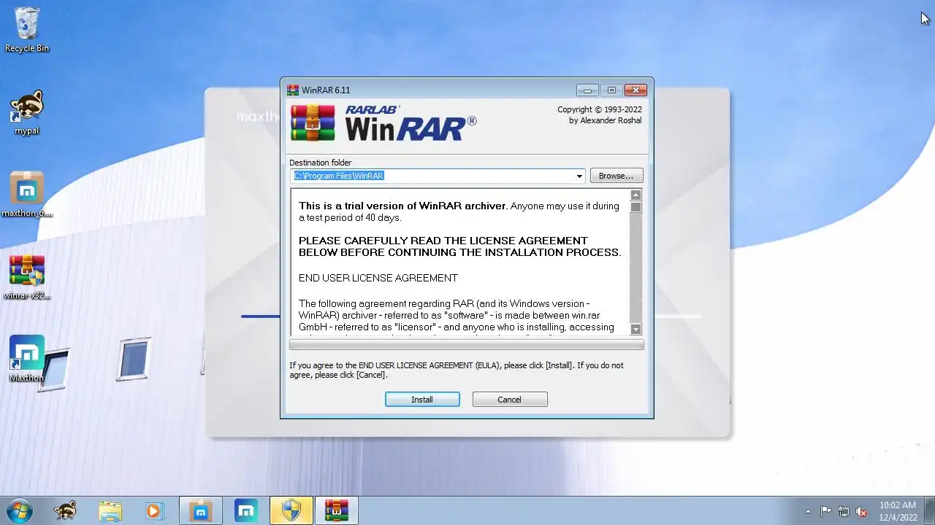Select the winrar-x32 installer desktop icon
This screenshot has height=525, width=935.
[27, 277]
